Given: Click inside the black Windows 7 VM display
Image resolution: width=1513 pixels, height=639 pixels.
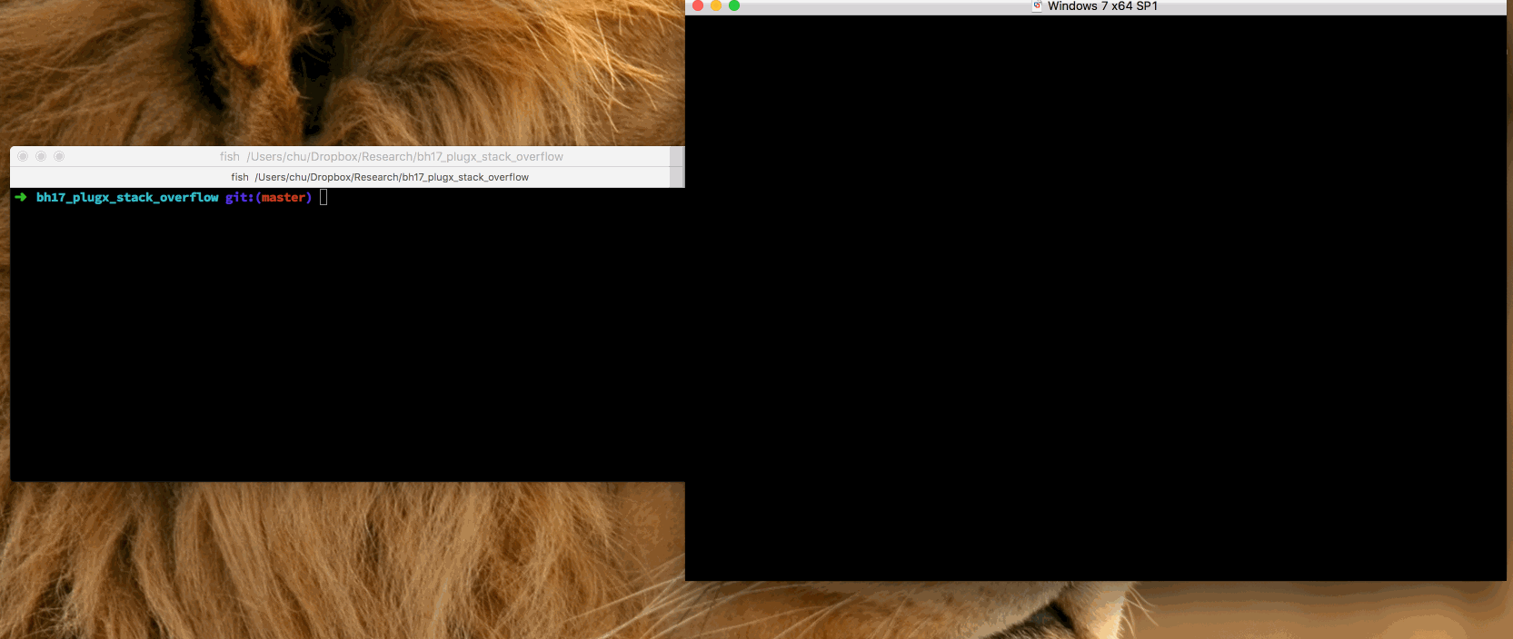Looking at the screenshot, I should 1095,300.
